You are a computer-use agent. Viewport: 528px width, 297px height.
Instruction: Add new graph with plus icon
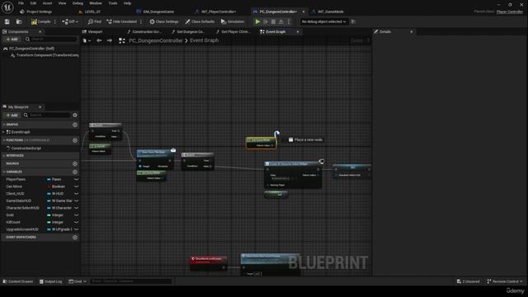[75, 125]
